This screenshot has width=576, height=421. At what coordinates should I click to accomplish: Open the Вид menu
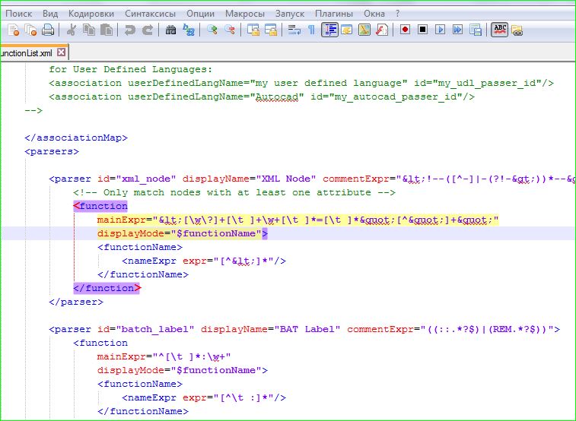tap(50, 14)
